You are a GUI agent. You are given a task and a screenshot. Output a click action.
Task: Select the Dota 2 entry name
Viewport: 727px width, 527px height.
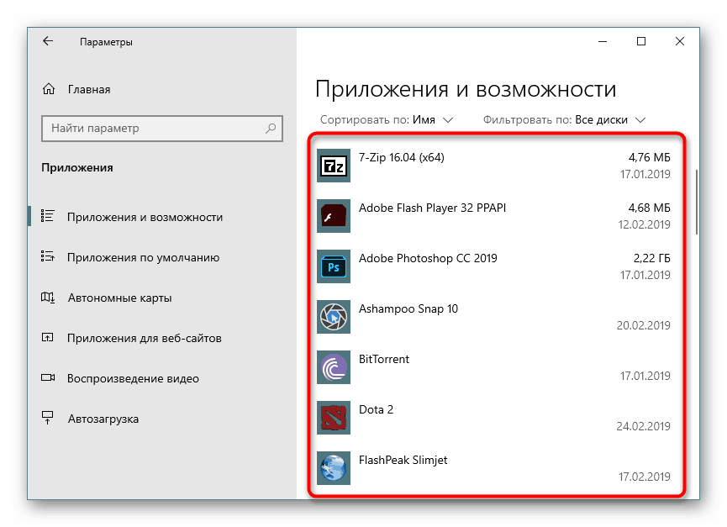376,409
